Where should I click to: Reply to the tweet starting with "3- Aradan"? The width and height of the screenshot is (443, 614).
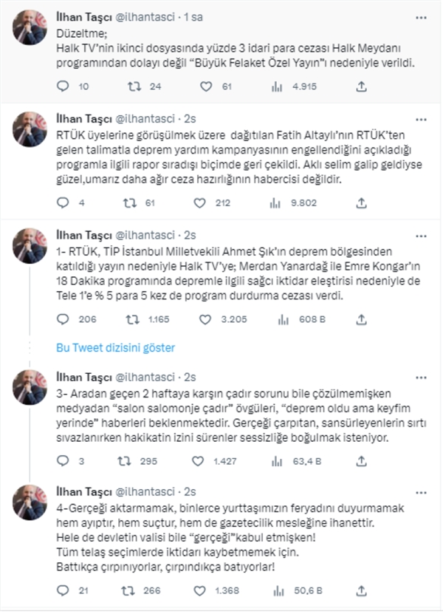point(62,462)
